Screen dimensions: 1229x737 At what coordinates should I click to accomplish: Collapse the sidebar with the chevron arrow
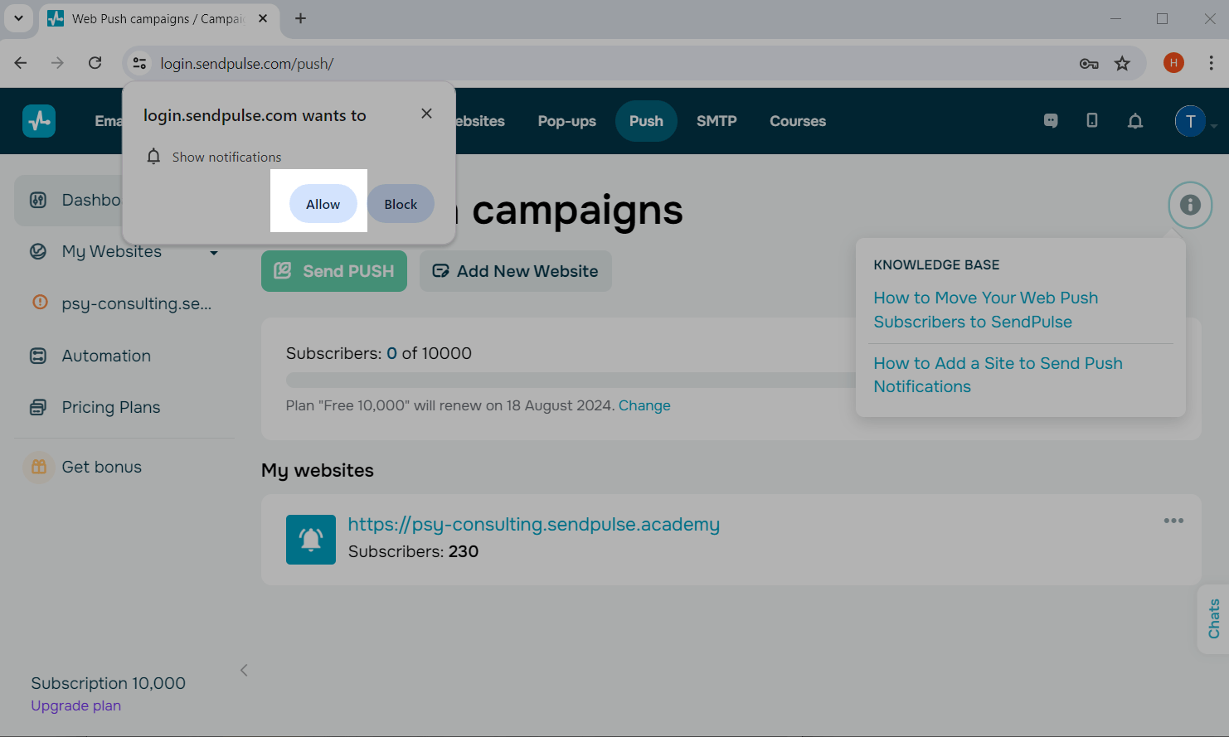click(244, 670)
